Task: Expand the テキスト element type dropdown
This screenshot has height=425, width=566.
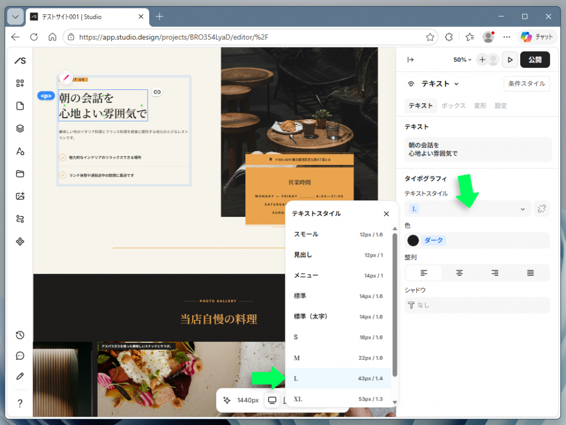Action: coord(441,84)
